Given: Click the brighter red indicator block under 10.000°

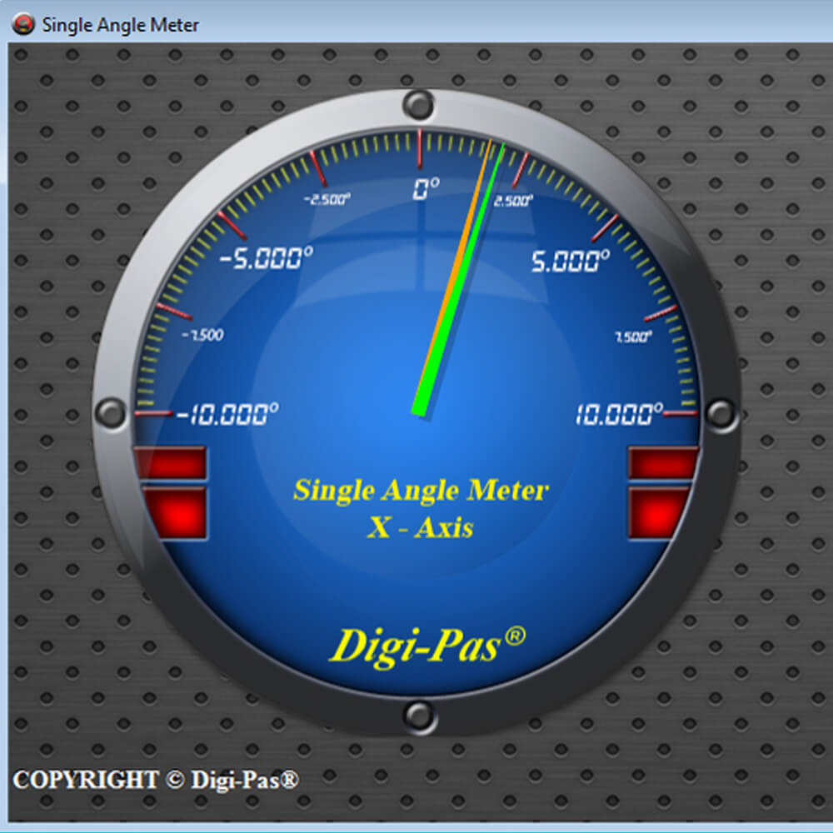Looking at the screenshot, I should point(658,514).
